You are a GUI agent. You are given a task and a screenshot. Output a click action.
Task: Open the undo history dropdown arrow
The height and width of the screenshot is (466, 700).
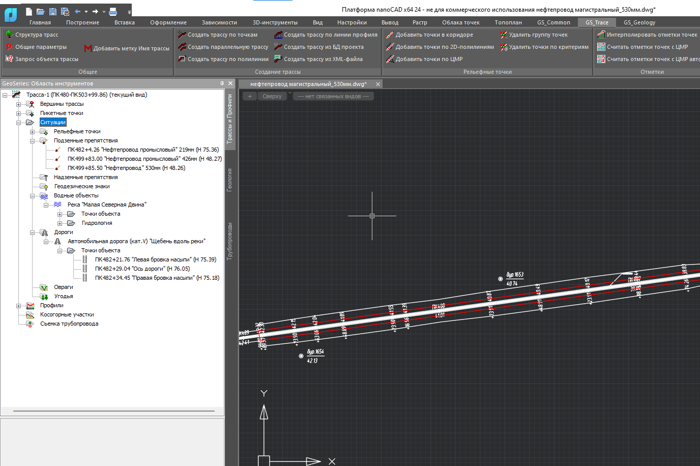tap(86, 11)
